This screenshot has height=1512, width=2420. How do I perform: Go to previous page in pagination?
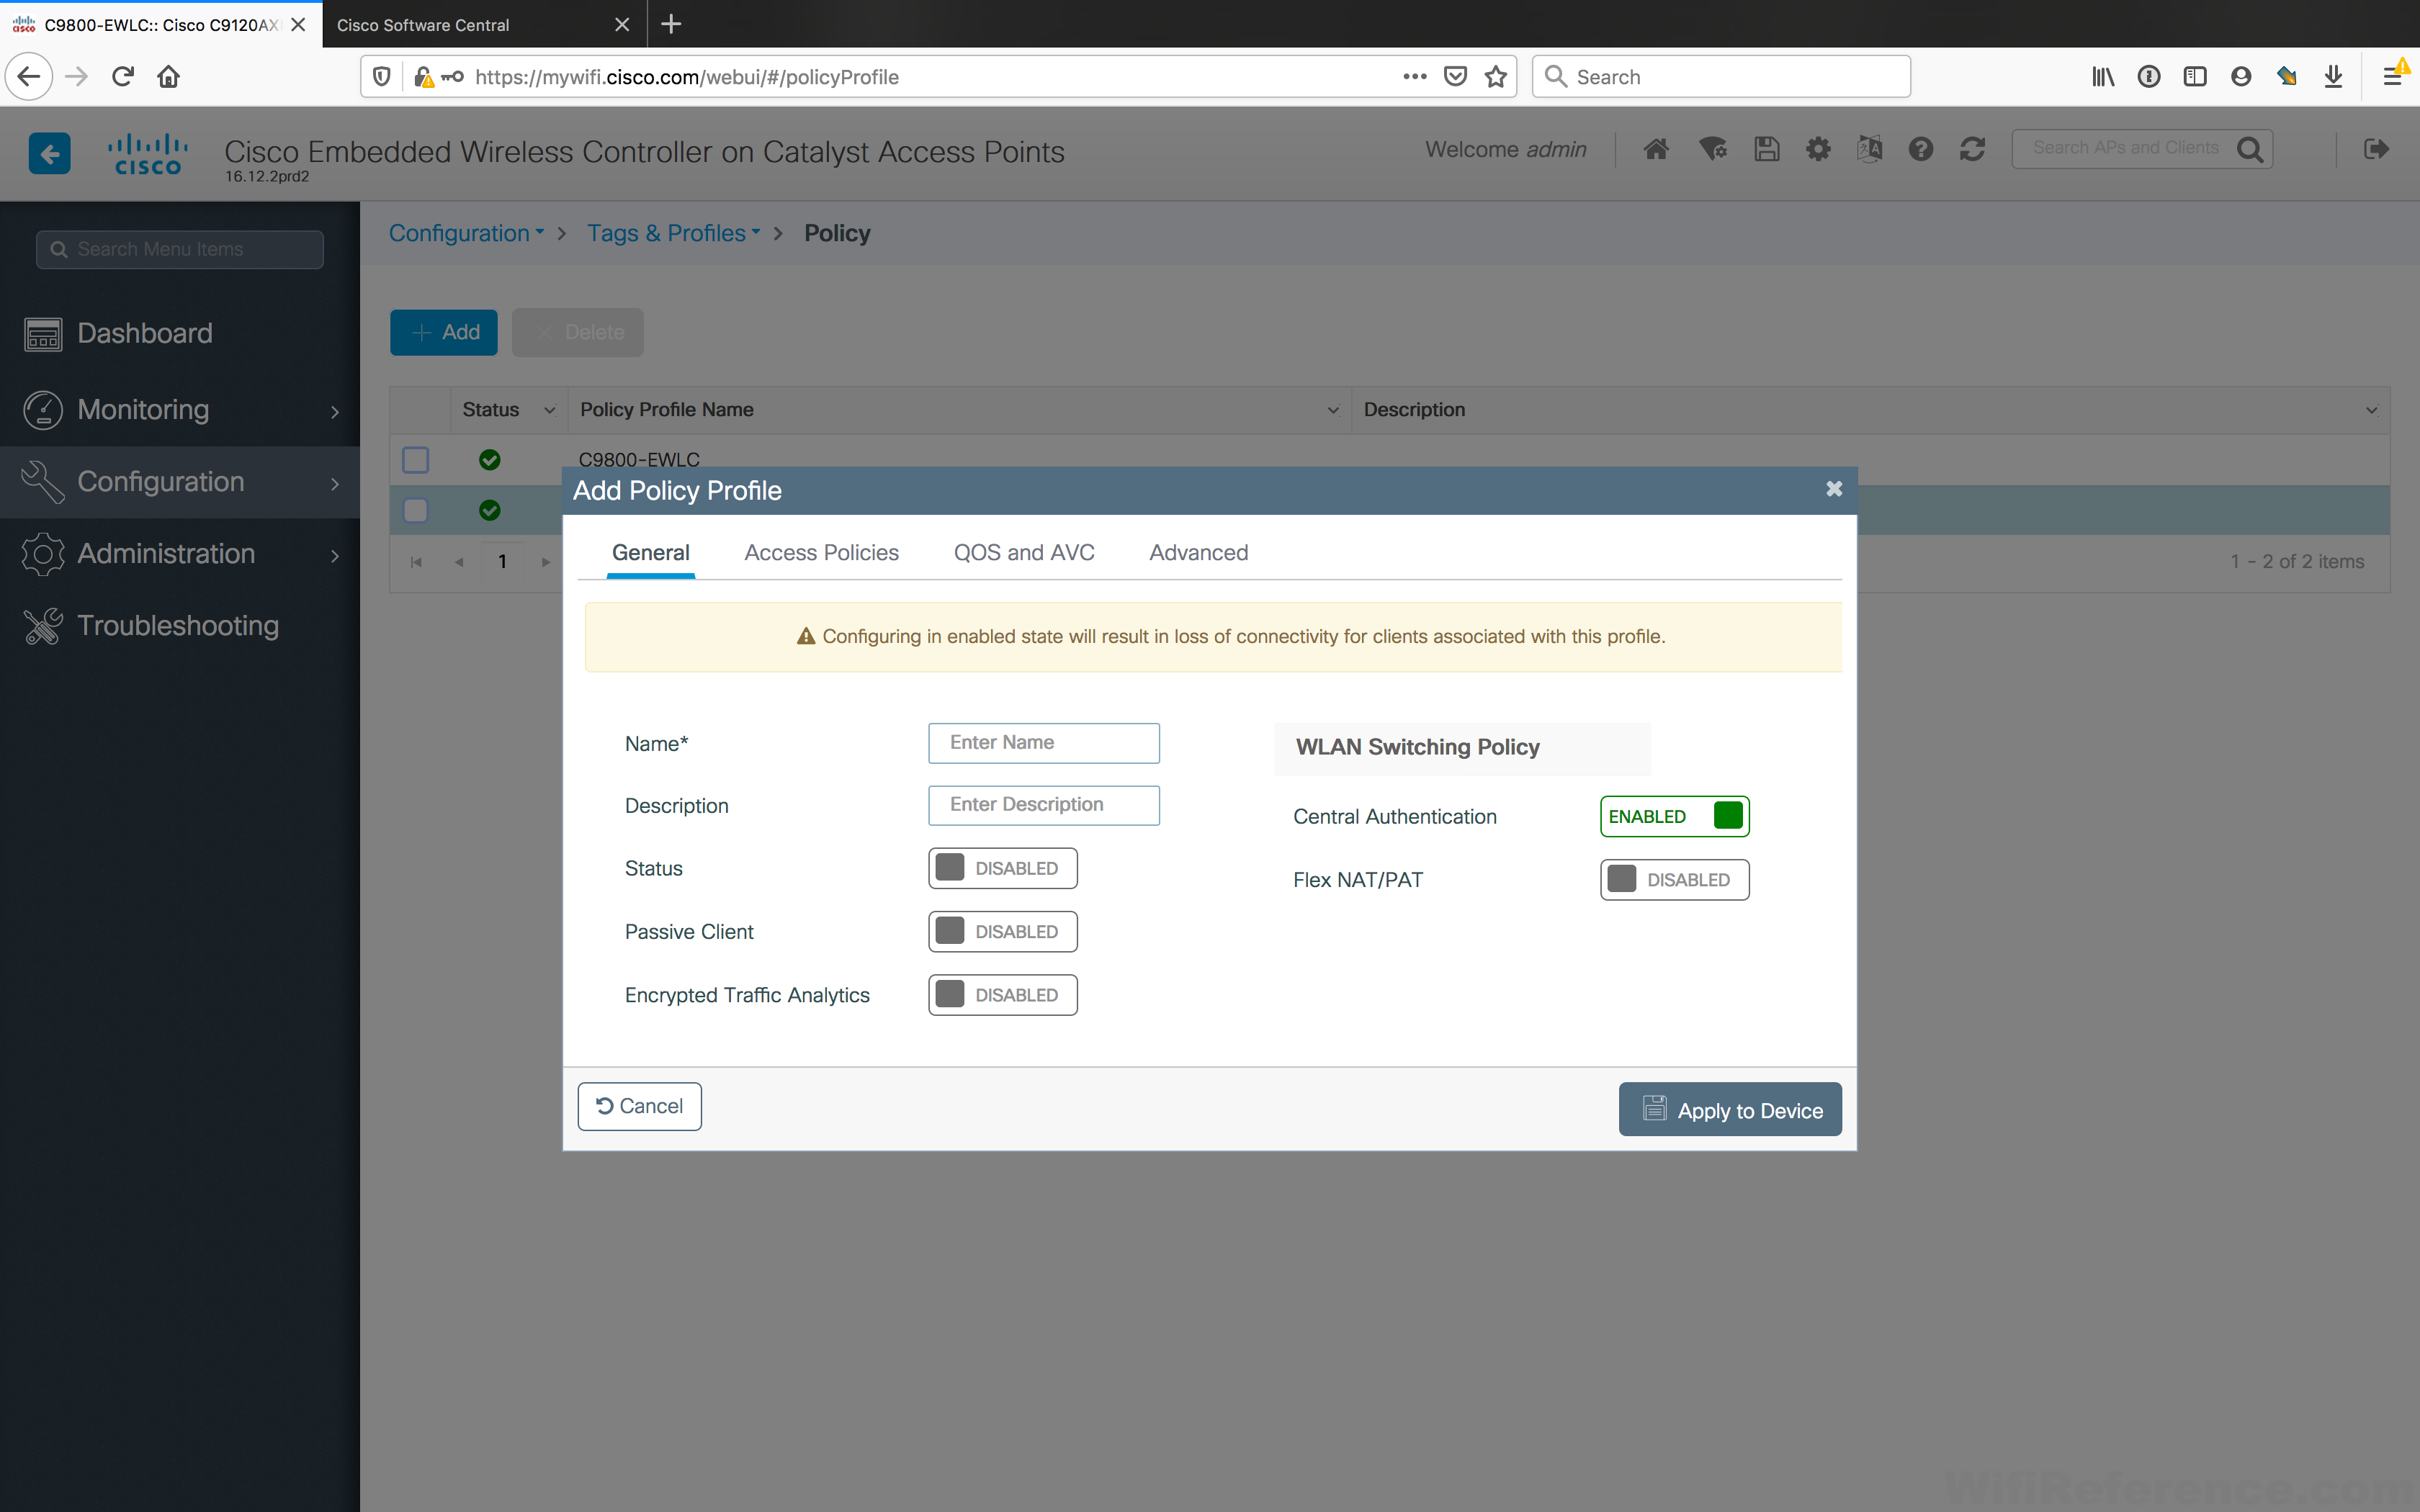tap(459, 562)
